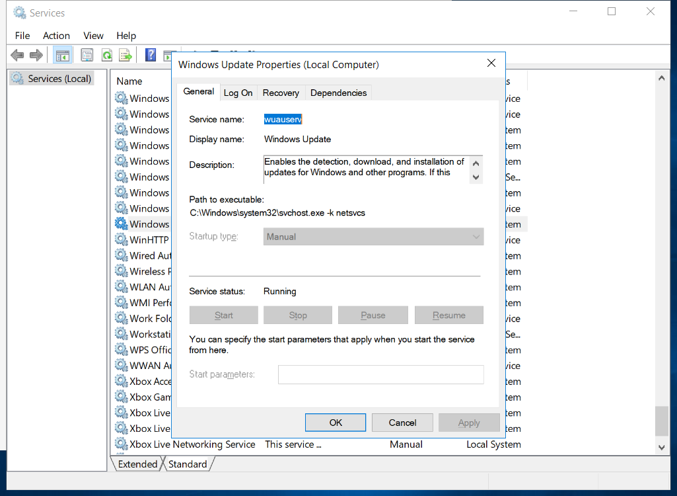Click the Start parameters input field
The width and height of the screenshot is (677, 496).
[x=381, y=374]
